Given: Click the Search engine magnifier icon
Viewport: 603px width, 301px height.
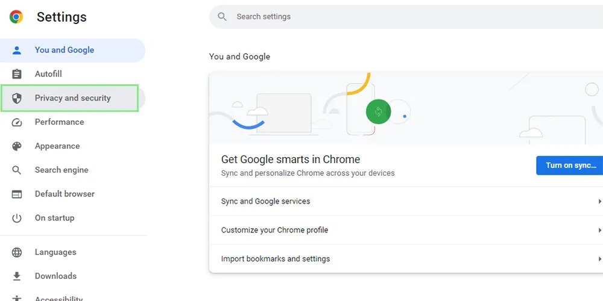Looking at the screenshot, I should tap(17, 170).
